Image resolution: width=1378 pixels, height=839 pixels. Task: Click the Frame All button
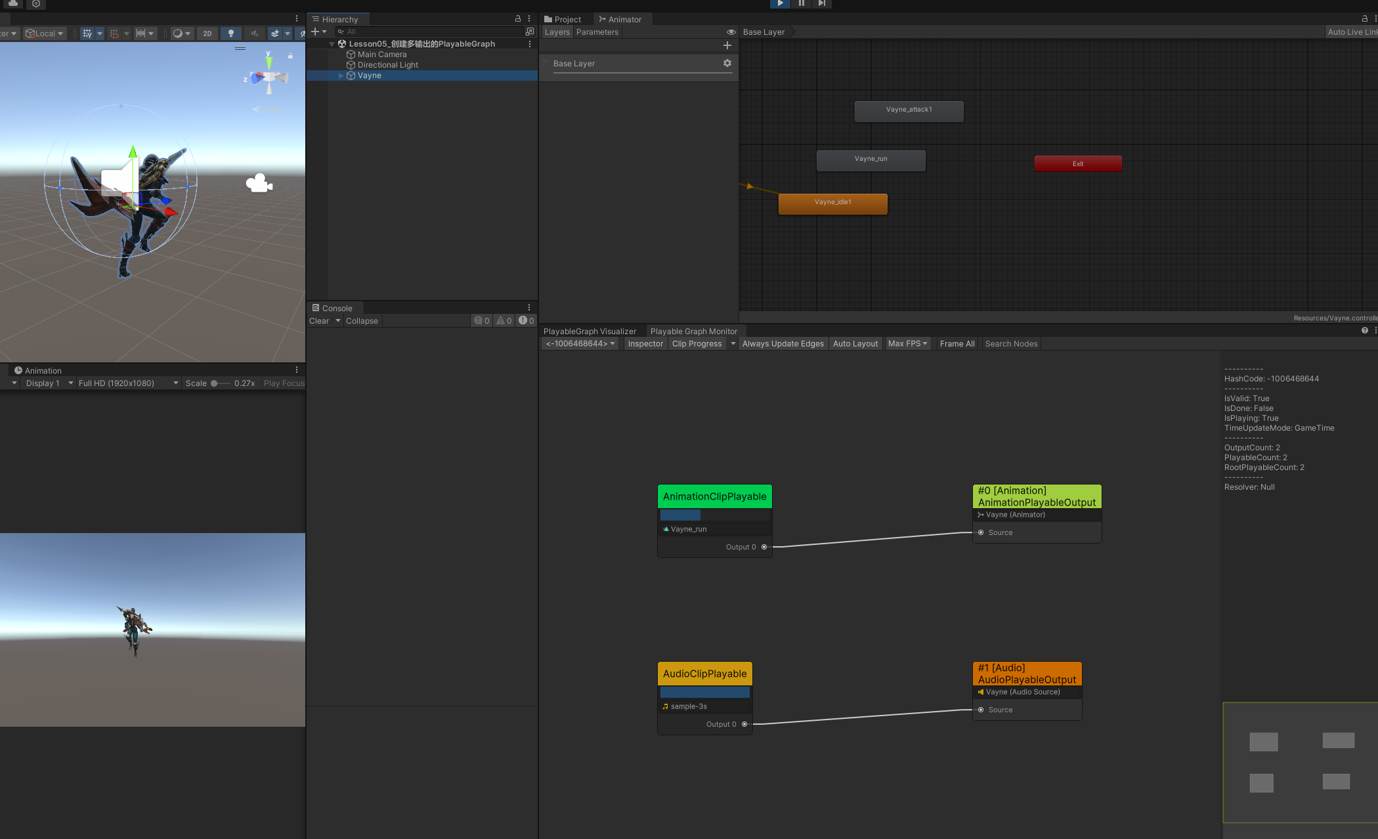click(957, 344)
